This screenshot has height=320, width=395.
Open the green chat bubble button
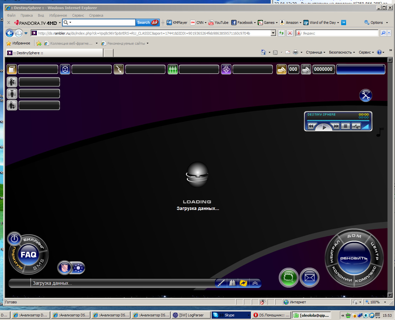[289, 278]
